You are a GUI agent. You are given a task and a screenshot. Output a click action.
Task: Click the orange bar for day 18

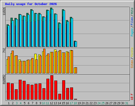(x=76, y=70)
